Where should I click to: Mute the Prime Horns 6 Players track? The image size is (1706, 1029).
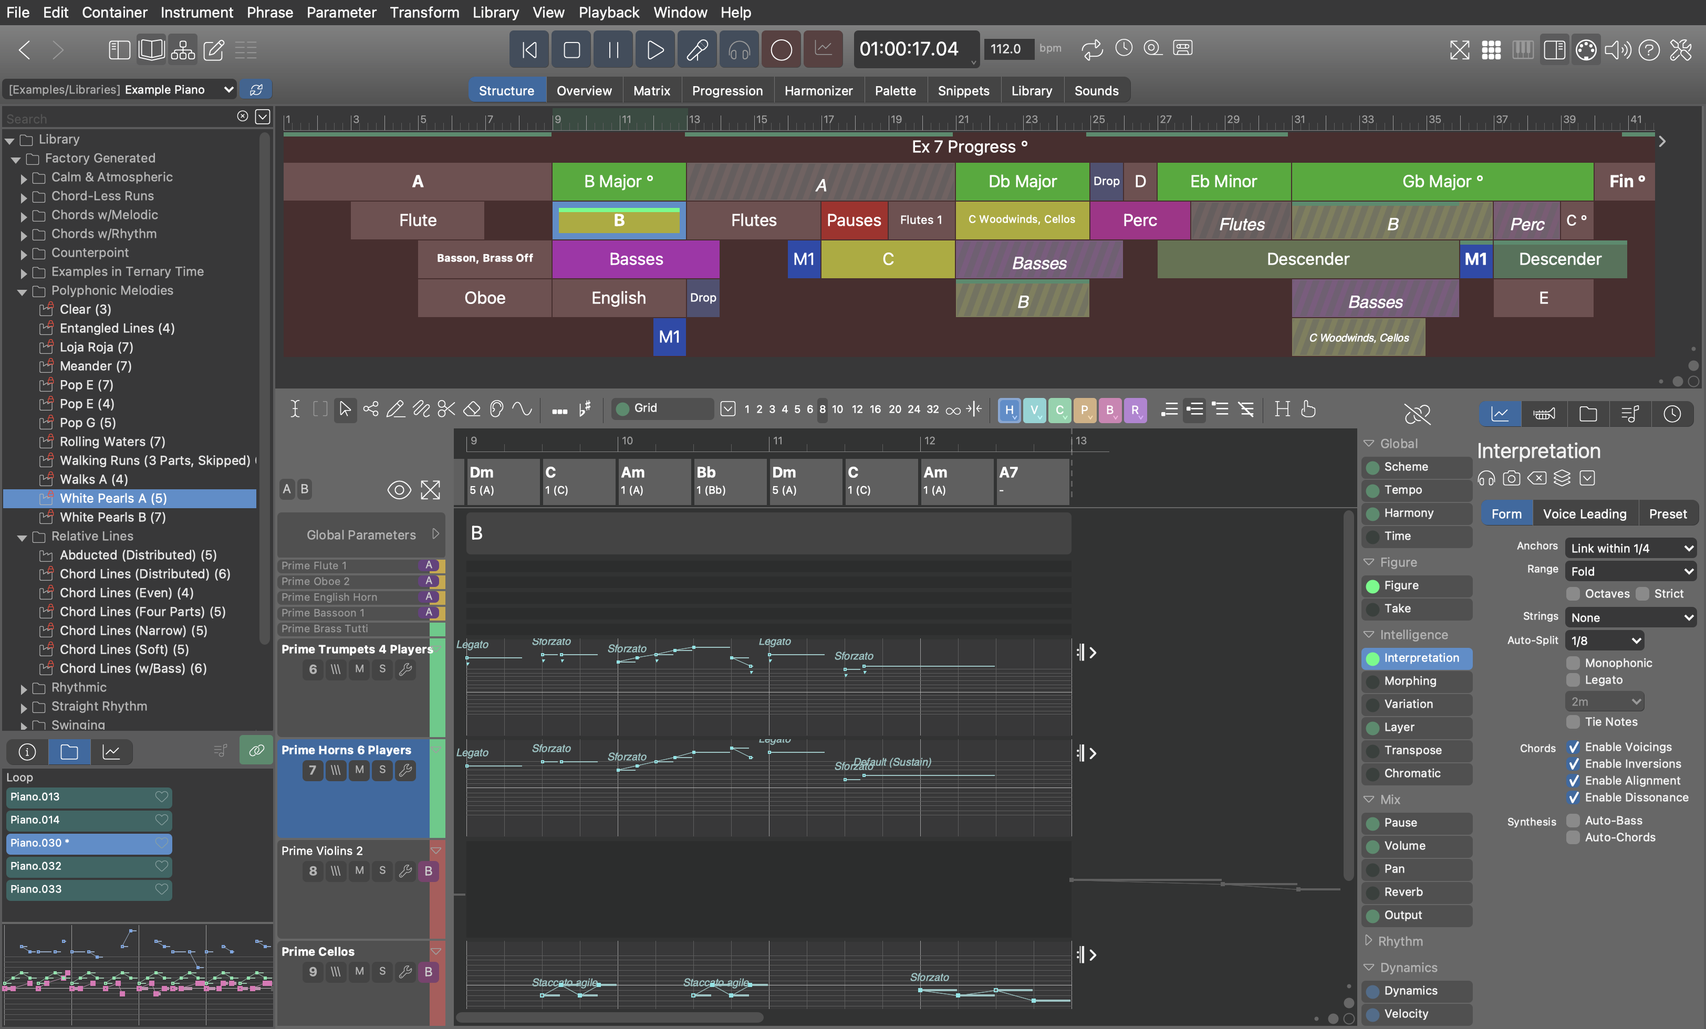click(359, 770)
